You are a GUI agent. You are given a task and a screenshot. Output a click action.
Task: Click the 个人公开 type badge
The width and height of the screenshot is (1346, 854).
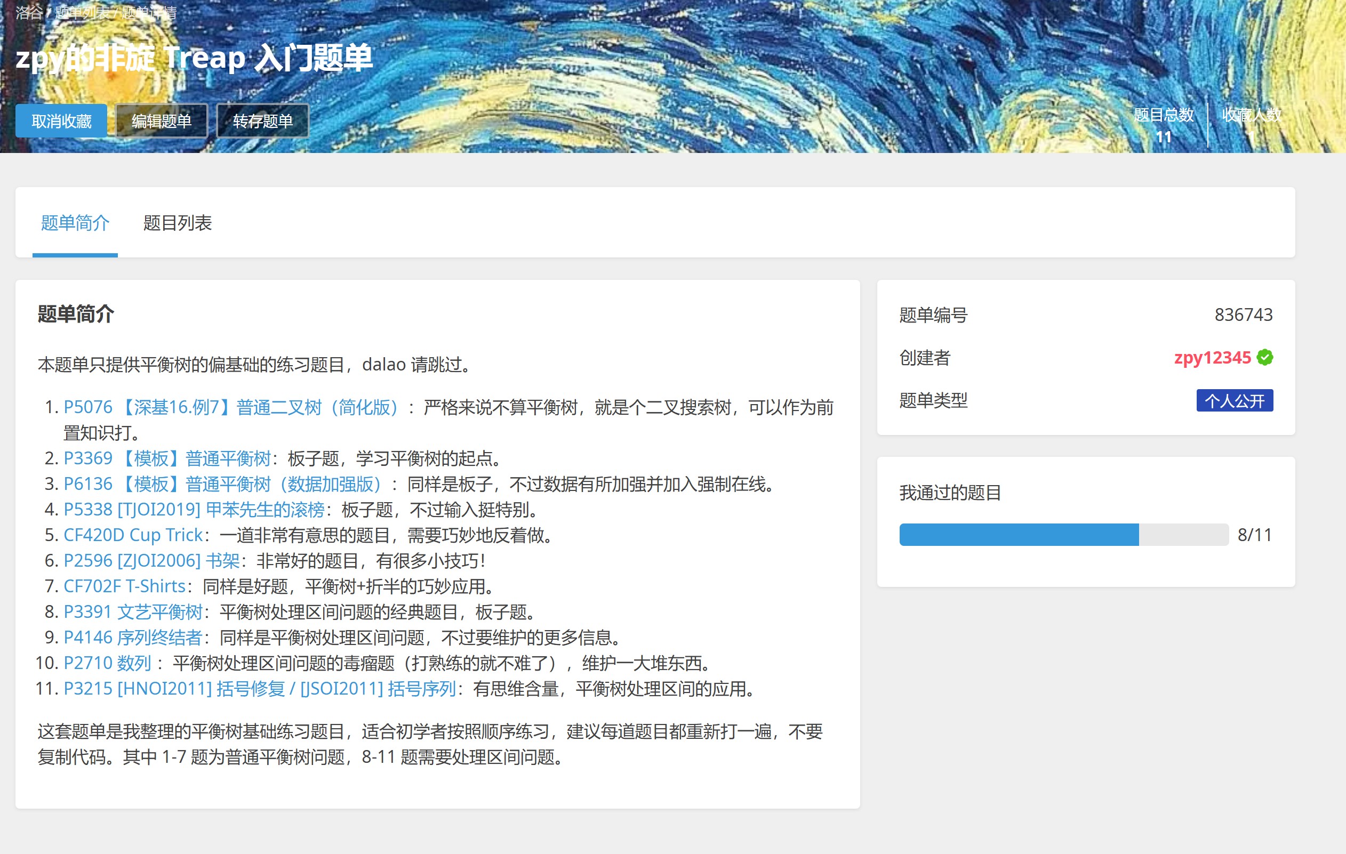point(1234,401)
